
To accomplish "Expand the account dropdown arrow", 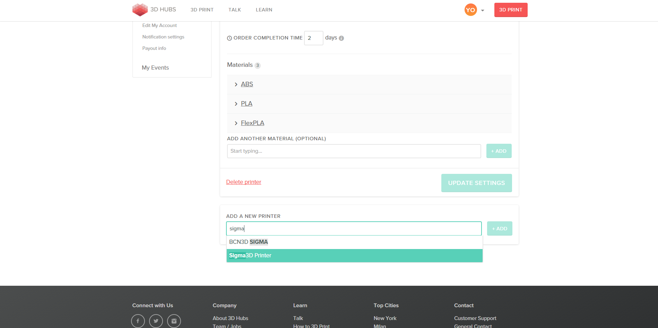I will pos(483,10).
